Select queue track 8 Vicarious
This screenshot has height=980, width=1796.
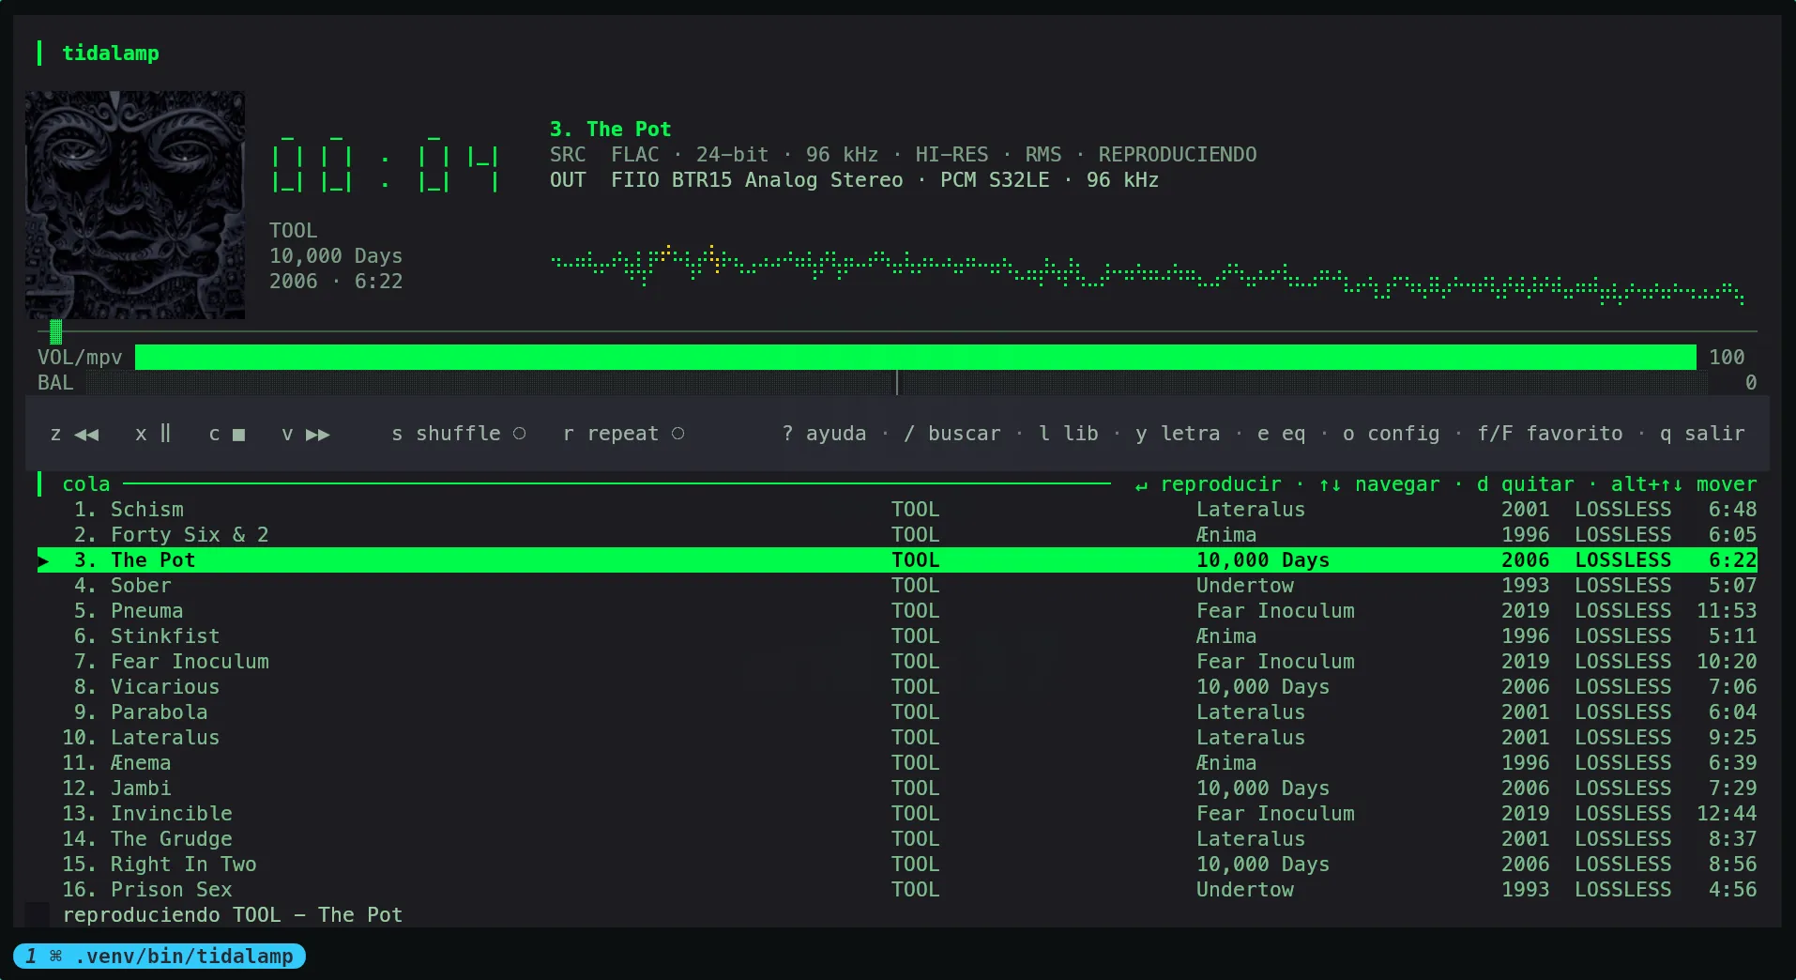(x=897, y=686)
